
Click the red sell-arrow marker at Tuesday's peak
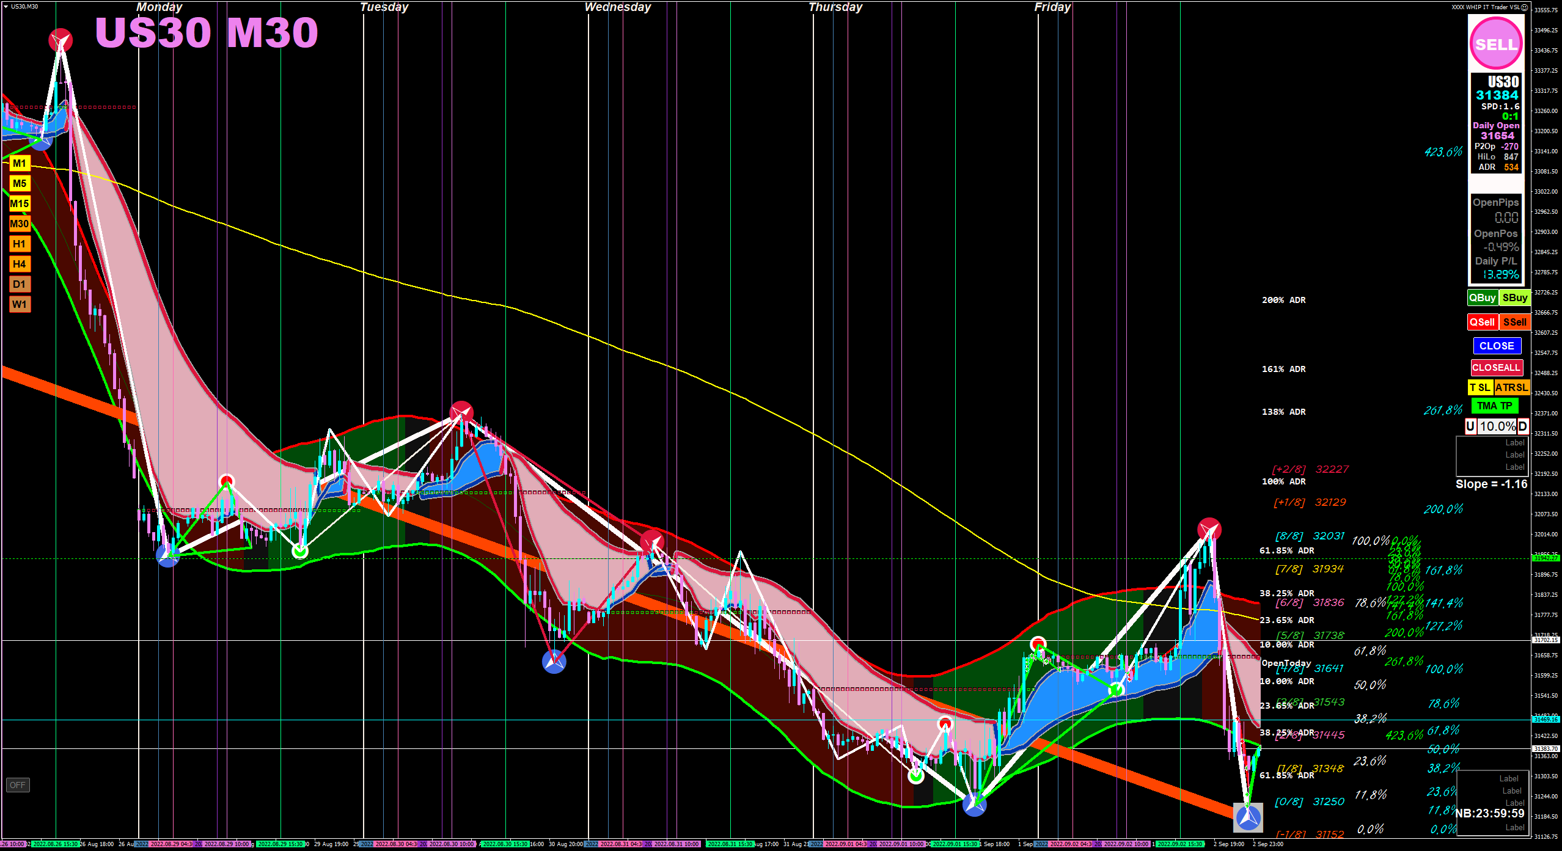461,413
